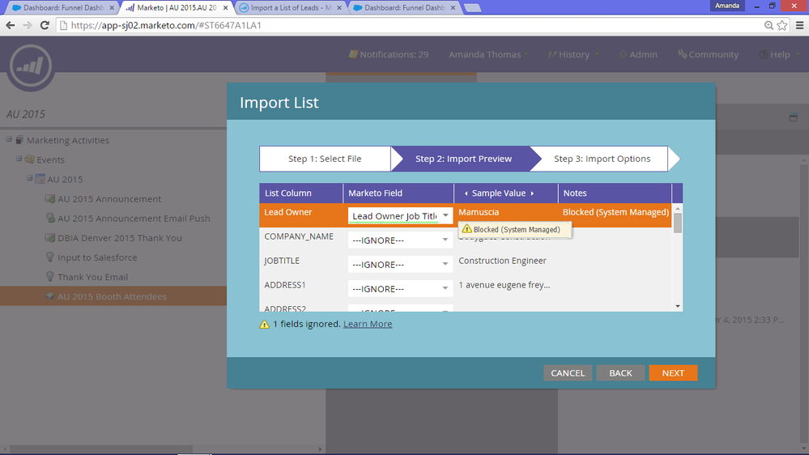
Task: Reload the page with browser refresh icon
Action: tap(45, 25)
